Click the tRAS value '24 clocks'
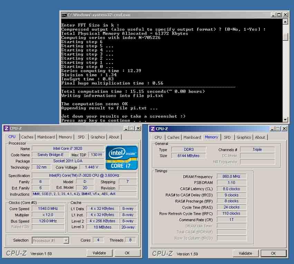Image resolution: width=294 pixels, height=264 pixels. (231, 207)
